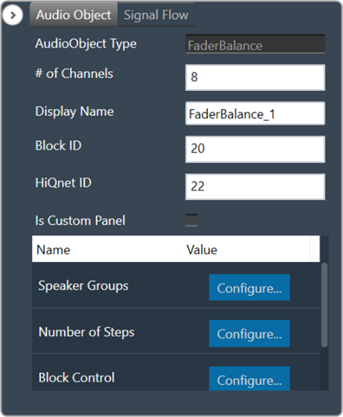Enable the Is Custom Panel checkbox
The image size is (343, 417).
tap(191, 220)
